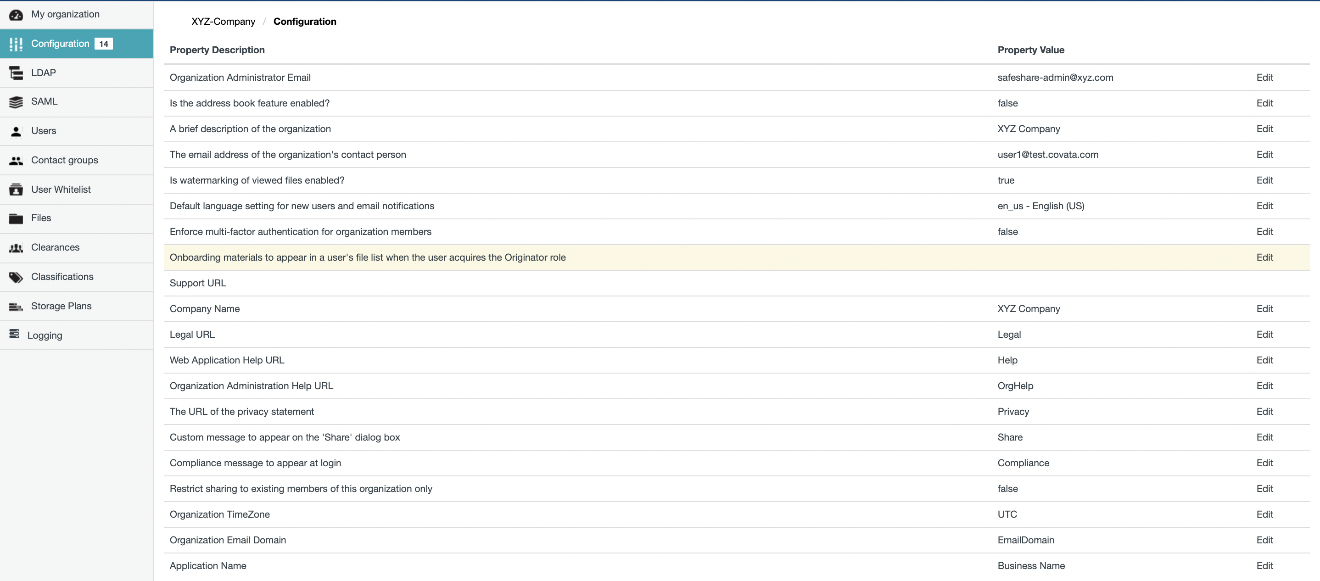The image size is (1320, 581).
Task: Edit the privacy statement URL
Action: point(1264,411)
